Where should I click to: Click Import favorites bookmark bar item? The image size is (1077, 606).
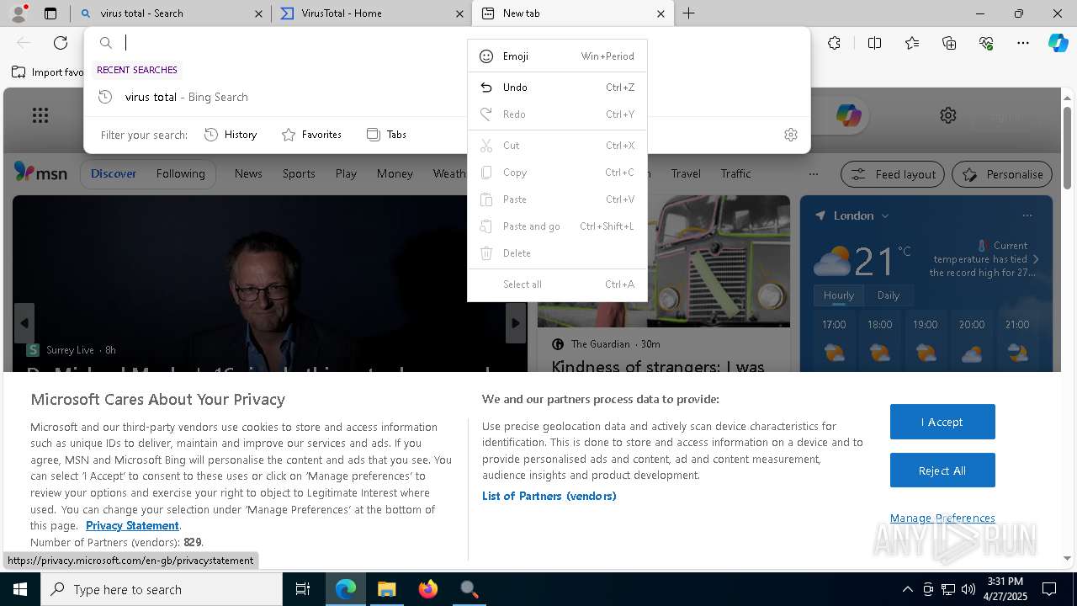(x=49, y=72)
